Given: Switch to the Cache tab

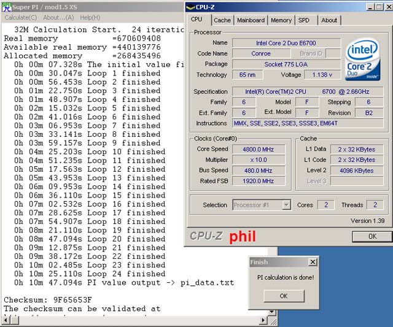Looking at the screenshot, I should pos(222,20).
